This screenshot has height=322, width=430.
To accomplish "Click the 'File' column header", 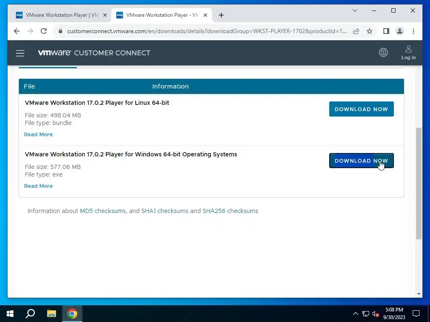I will click(x=29, y=86).
